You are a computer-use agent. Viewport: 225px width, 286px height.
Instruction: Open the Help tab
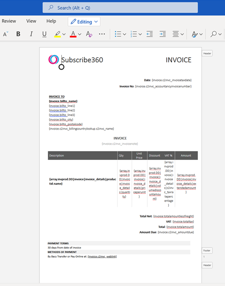point(51,21)
